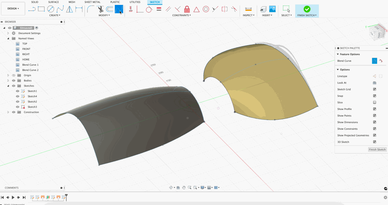Select the 2-point Rectangle tool
Viewport: 388px width, 205px height.
coord(41,9)
